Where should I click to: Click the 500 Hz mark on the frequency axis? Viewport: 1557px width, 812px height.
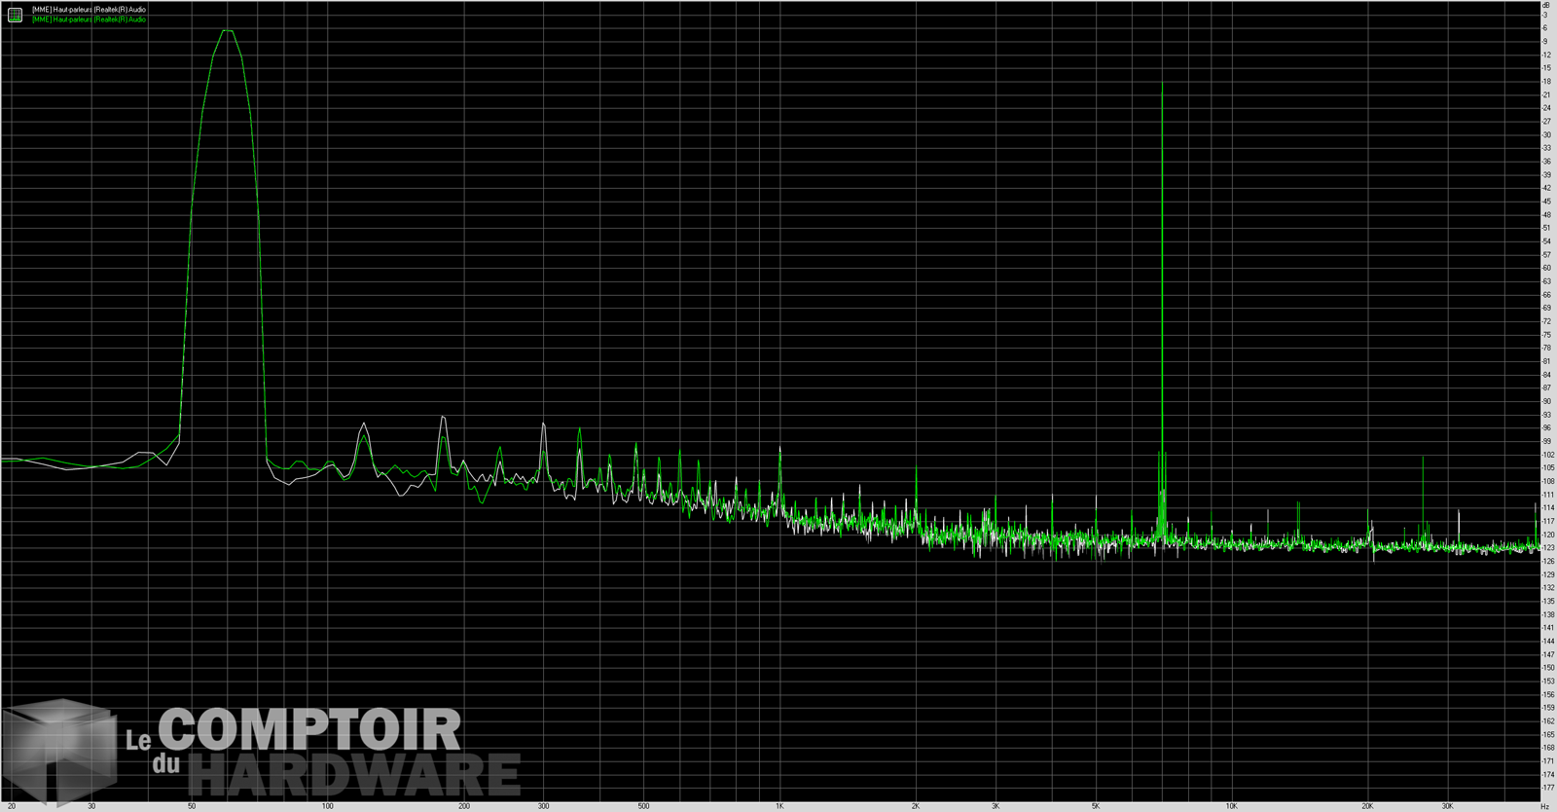pos(643,806)
